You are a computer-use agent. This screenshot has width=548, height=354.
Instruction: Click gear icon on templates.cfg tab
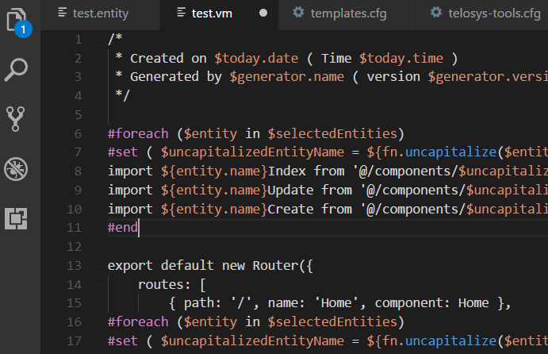tap(298, 13)
